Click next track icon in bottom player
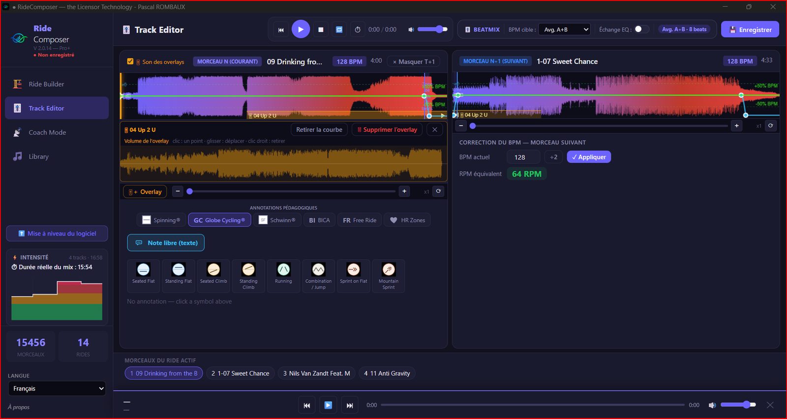Screen dimensions: 787x419 tap(350, 405)
